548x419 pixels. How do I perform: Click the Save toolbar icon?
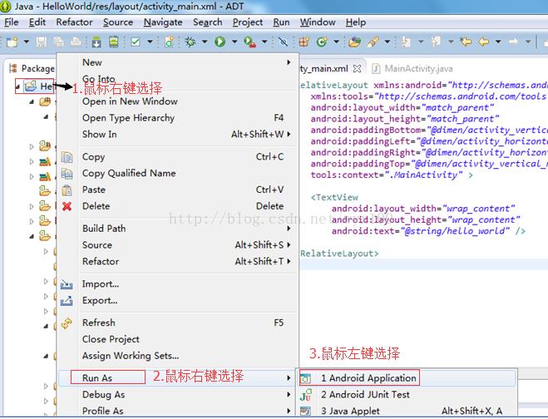coord(42,42)
